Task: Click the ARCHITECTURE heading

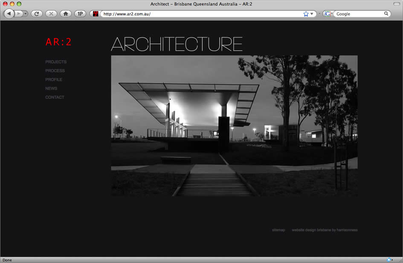Action: 177,44
